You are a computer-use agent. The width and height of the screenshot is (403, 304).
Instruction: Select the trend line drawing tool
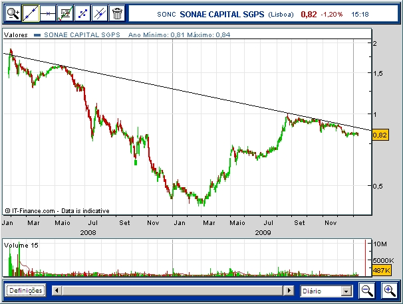[31, 13]
